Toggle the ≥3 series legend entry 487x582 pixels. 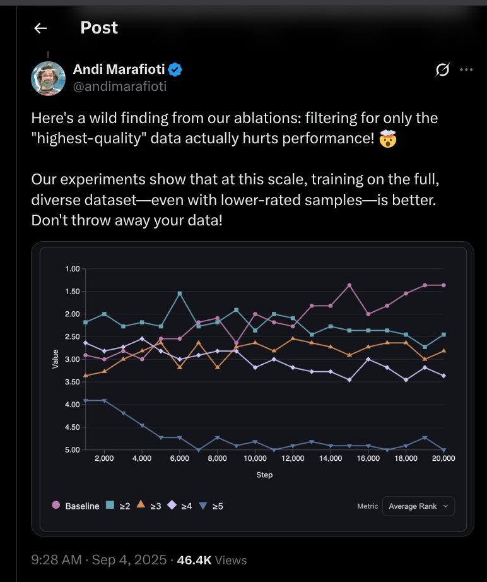point(149,506)
